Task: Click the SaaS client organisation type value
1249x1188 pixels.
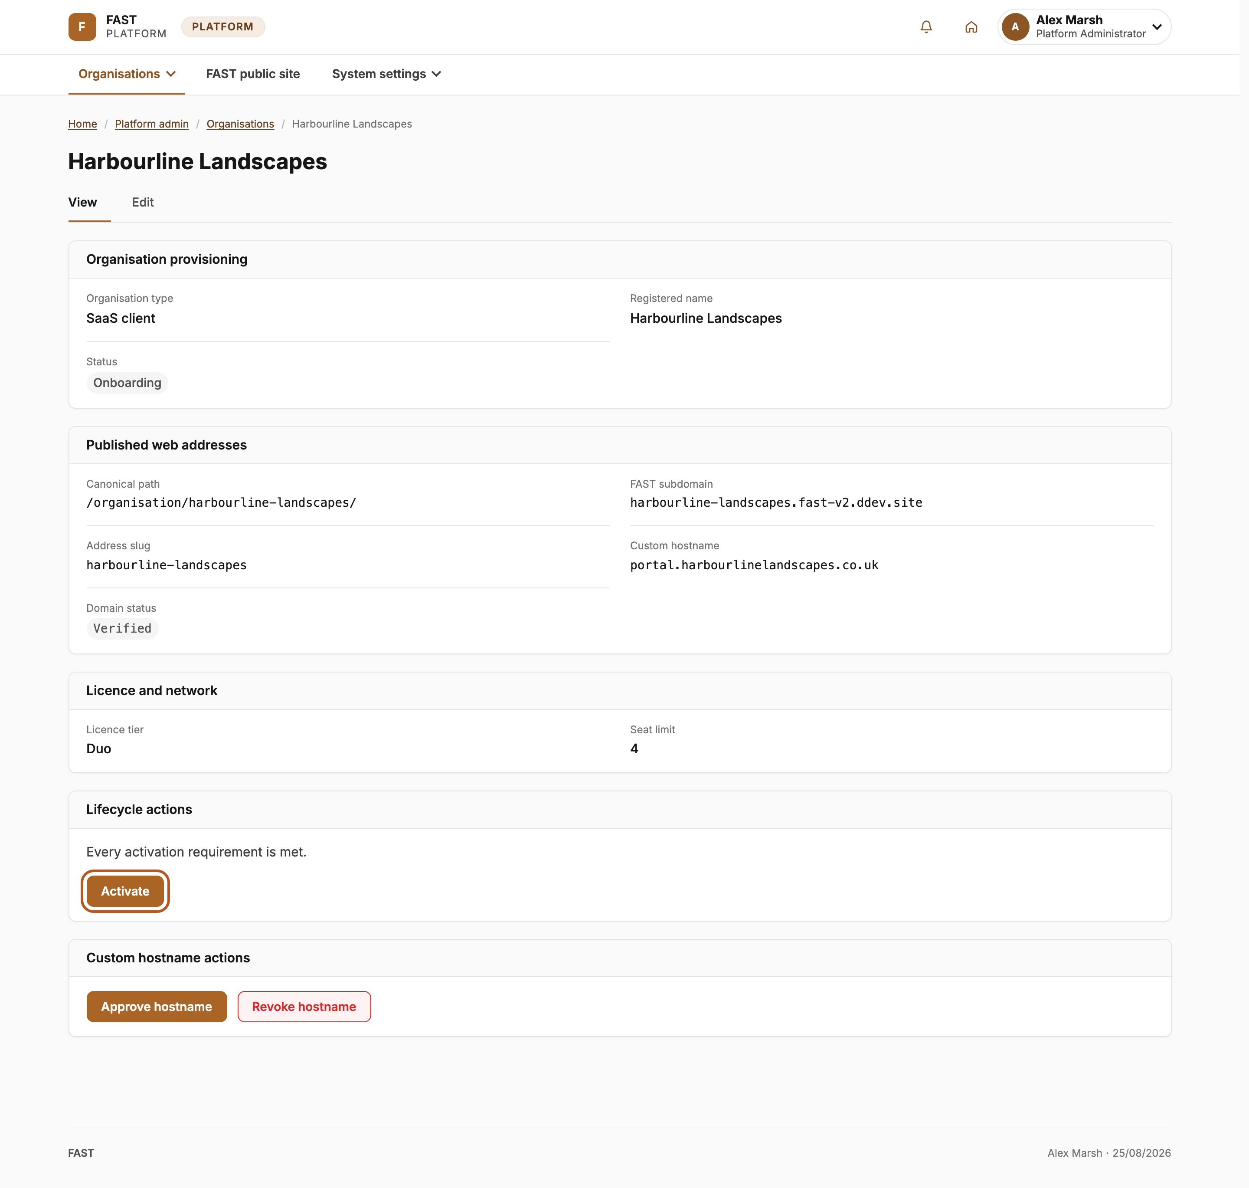Action: (x=120, y=318)
